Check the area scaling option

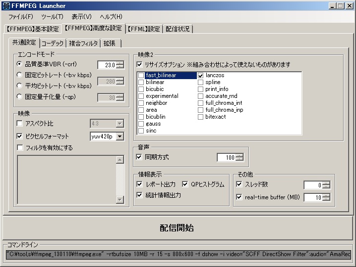tap(141, 110)
